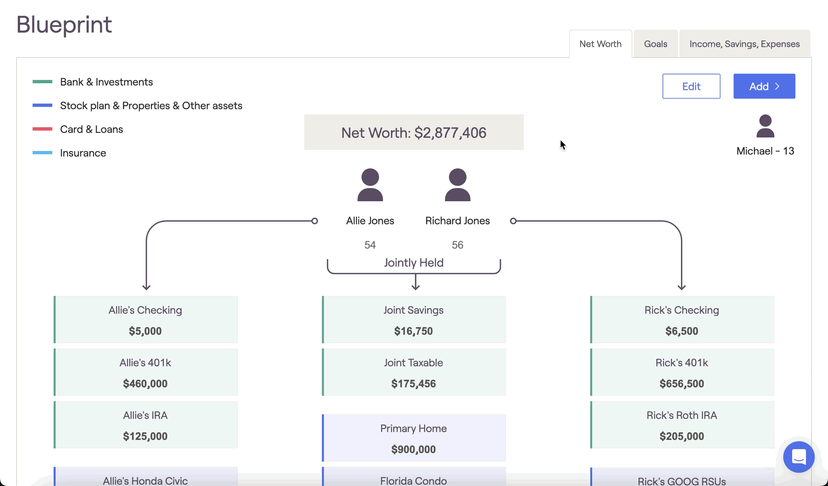Image resolution: width=828 pixels, height=486 pixels.
Task: Click the Insurance legend text
Action: point(83,153)
